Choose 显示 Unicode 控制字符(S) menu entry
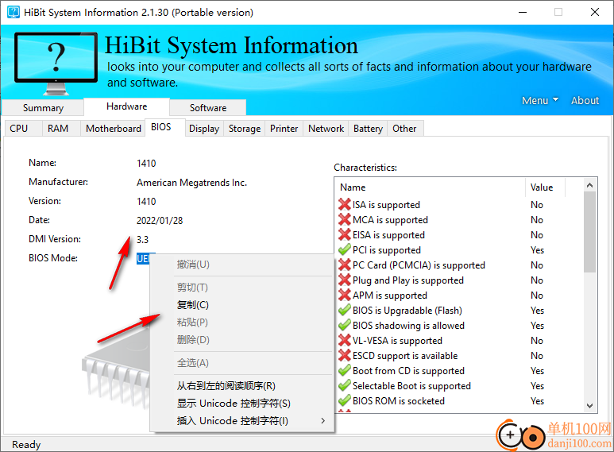614x452 pixels. point(242,404)
